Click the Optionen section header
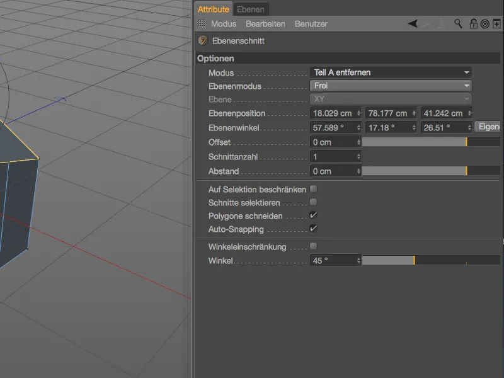504x378 pixels. [348, 59]
